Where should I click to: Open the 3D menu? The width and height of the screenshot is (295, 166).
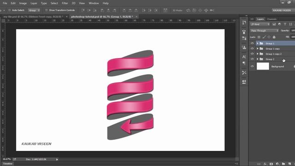tap(73, 3)
